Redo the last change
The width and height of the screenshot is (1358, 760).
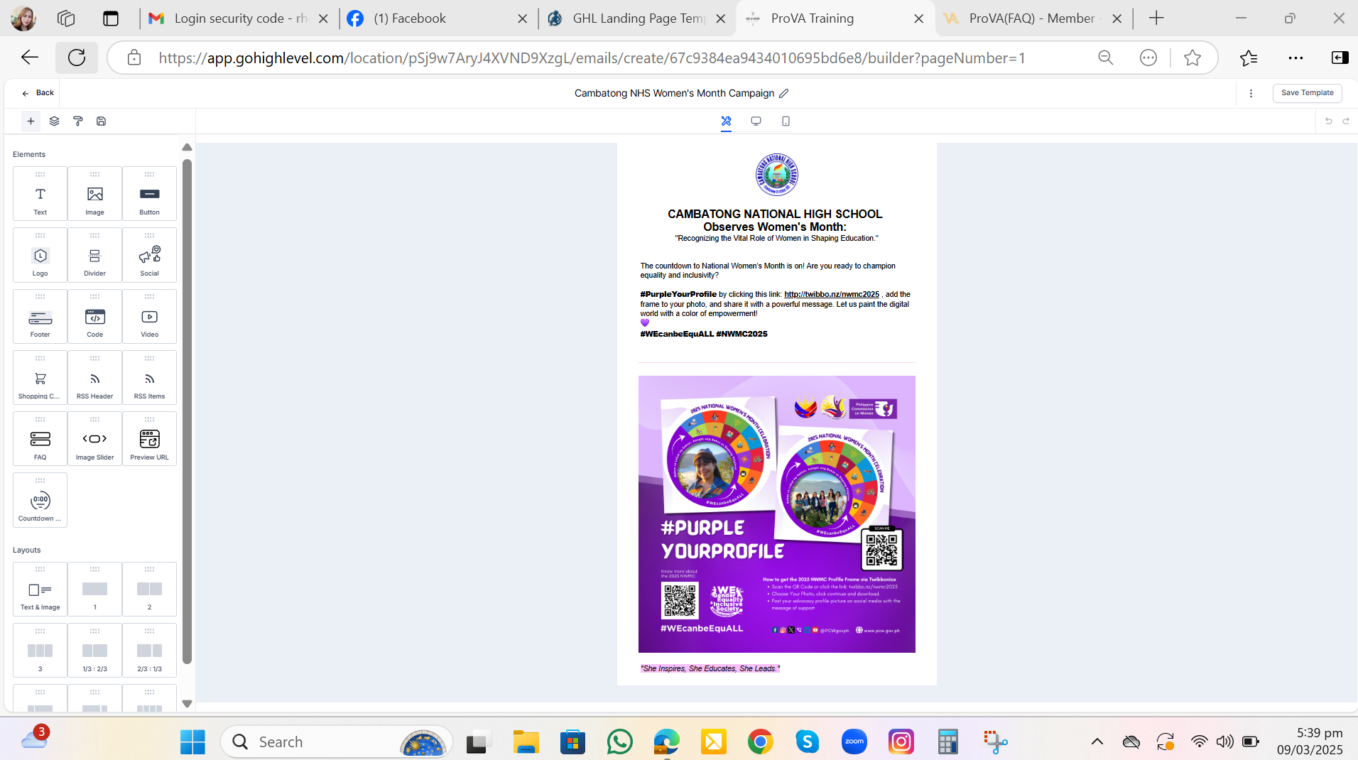pyautogui.click(x=1346, y=121)
